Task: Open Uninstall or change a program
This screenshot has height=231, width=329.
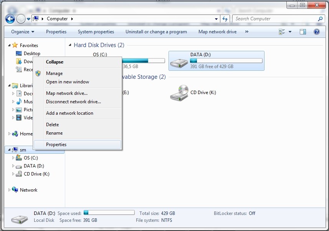Action: click(156, 31)
